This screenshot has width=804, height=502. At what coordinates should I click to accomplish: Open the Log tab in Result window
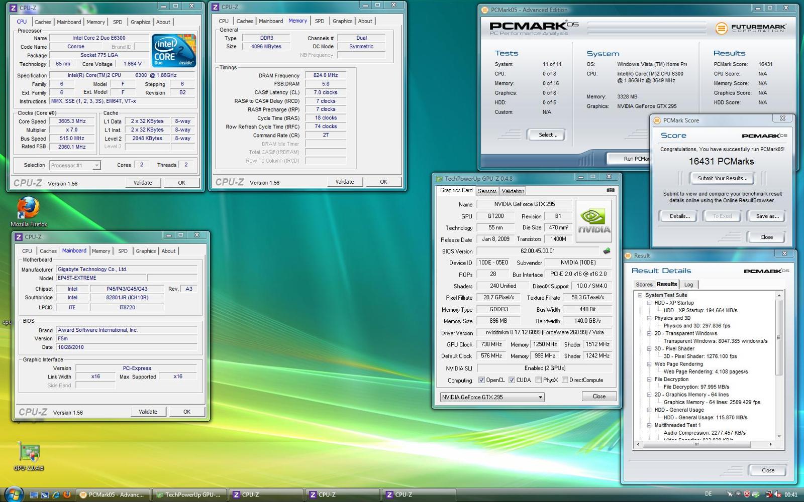688,285
